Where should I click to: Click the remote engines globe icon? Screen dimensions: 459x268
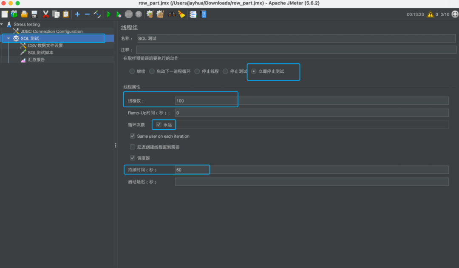pos(455,14)
